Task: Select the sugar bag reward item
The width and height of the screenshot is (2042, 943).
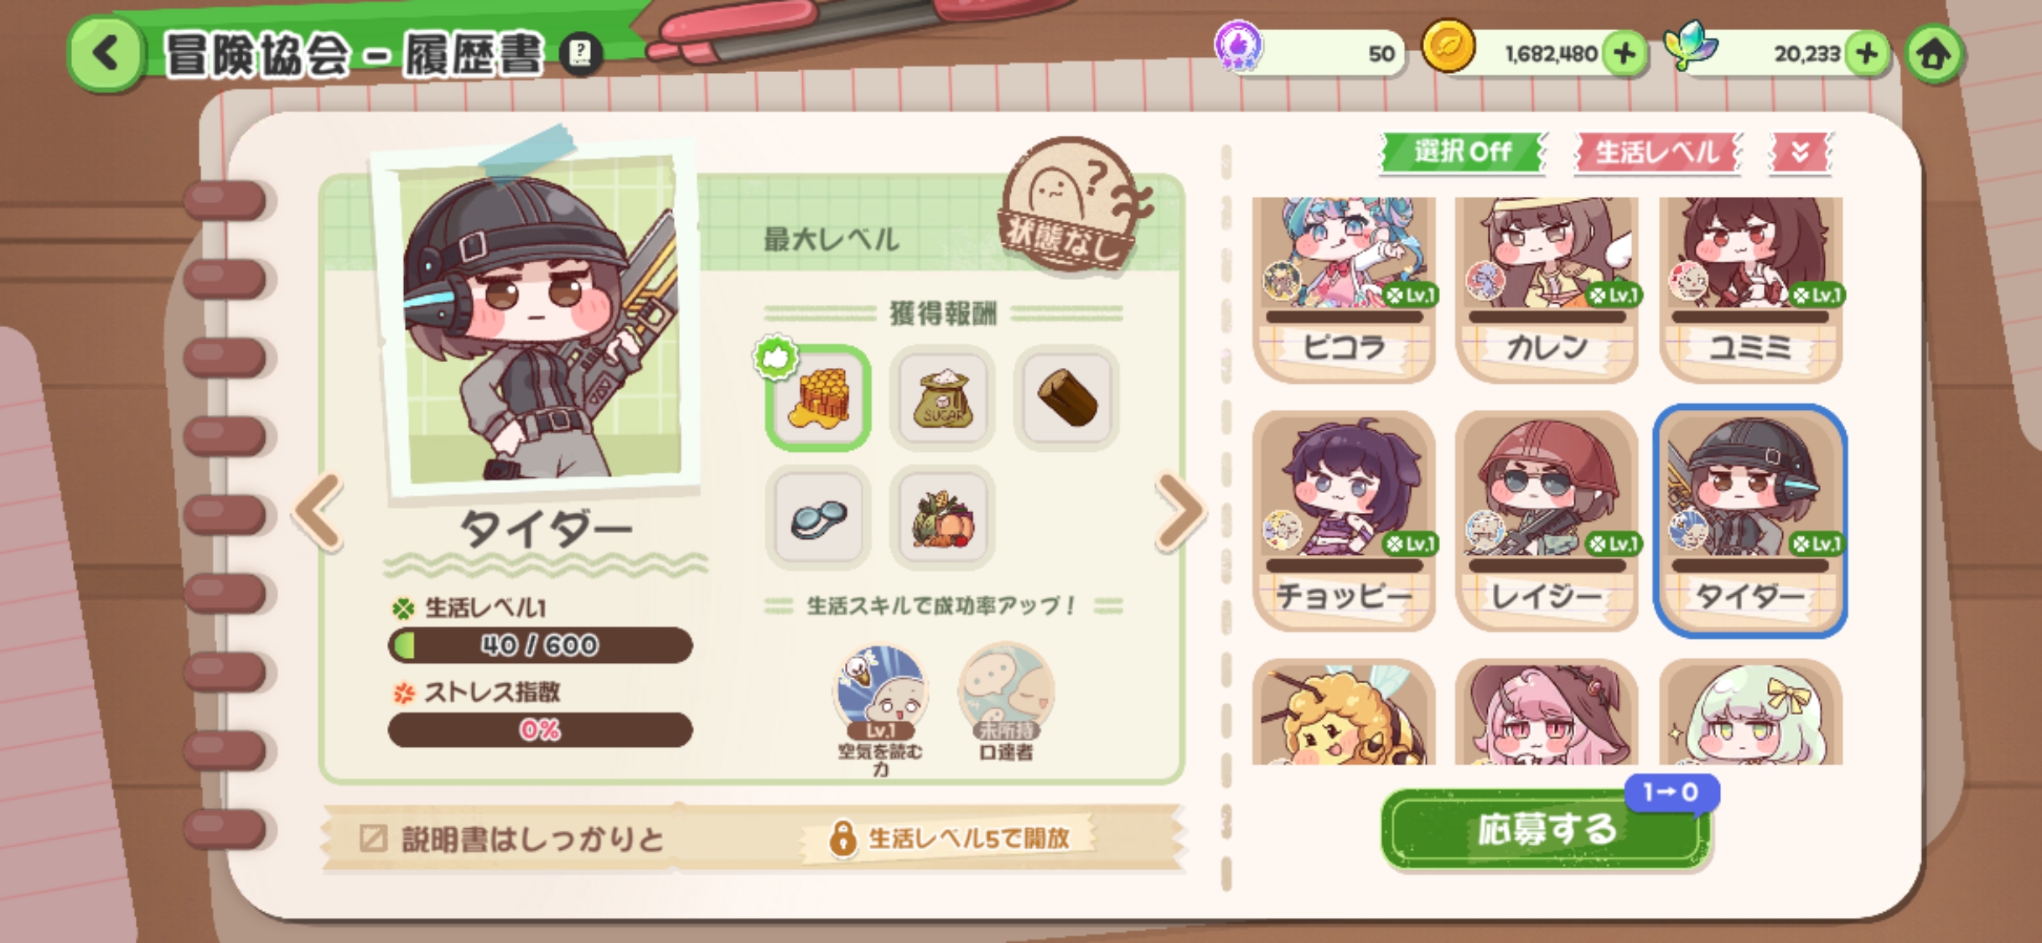Action: [943, 397]
